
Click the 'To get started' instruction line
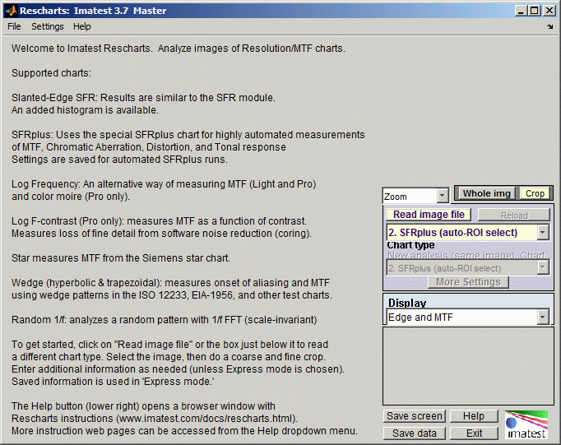(169, 345)
